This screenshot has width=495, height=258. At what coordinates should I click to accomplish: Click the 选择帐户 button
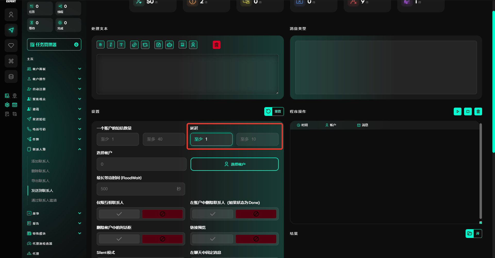click(234, 164)
